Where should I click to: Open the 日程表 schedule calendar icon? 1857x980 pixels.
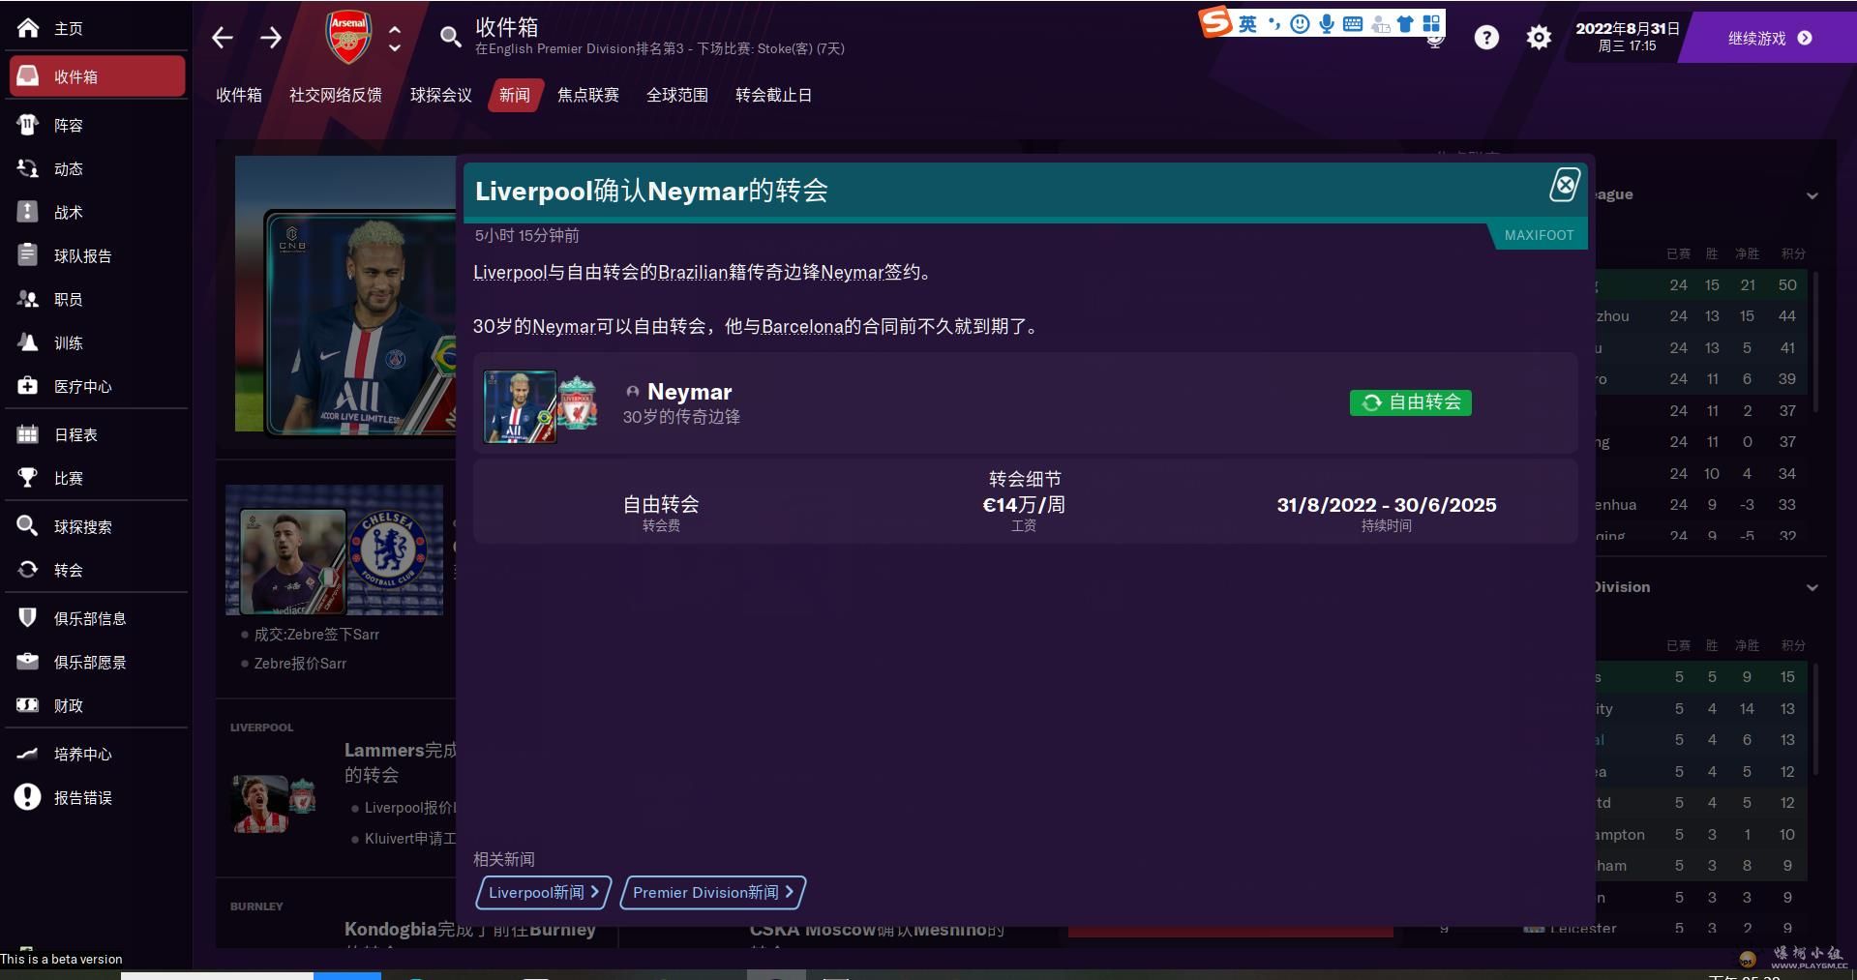coord(28,434)
